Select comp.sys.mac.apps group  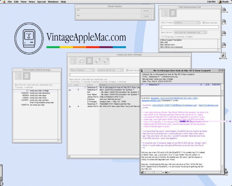point(35,95)
